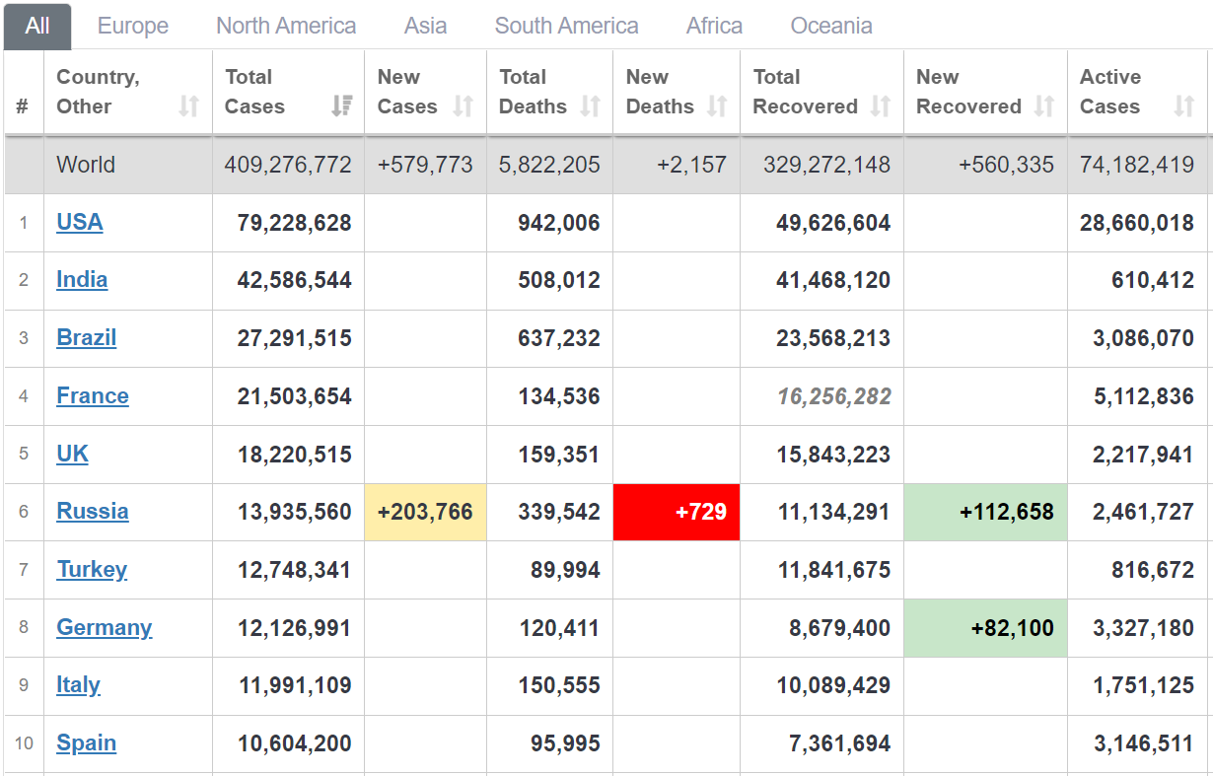
Task: Click Russia's red +729 new deaths cell
Action: point(677,513)
